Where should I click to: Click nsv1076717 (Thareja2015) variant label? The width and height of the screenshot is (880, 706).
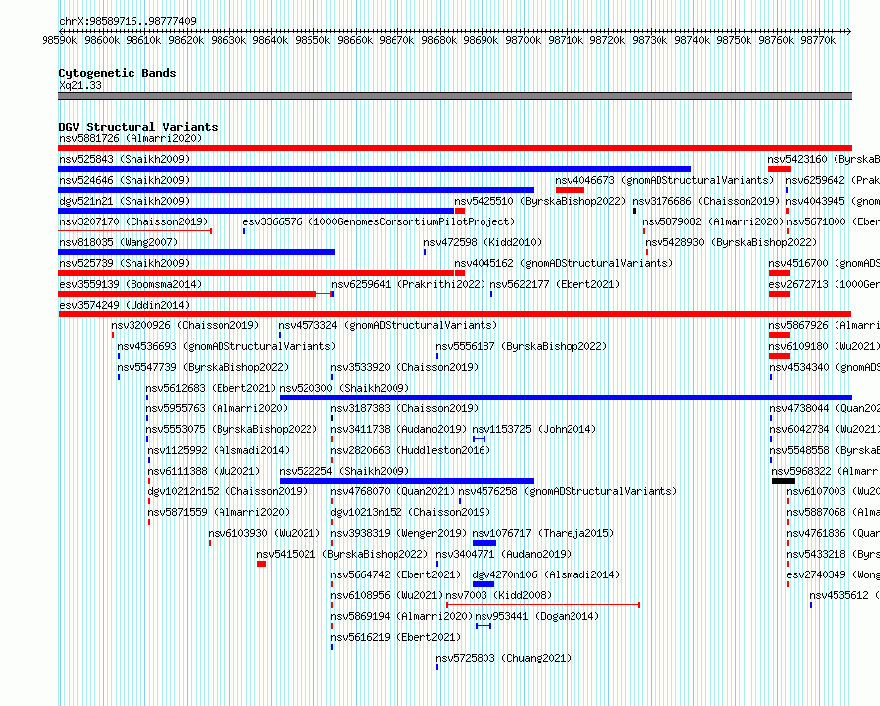tap(543, 533)
